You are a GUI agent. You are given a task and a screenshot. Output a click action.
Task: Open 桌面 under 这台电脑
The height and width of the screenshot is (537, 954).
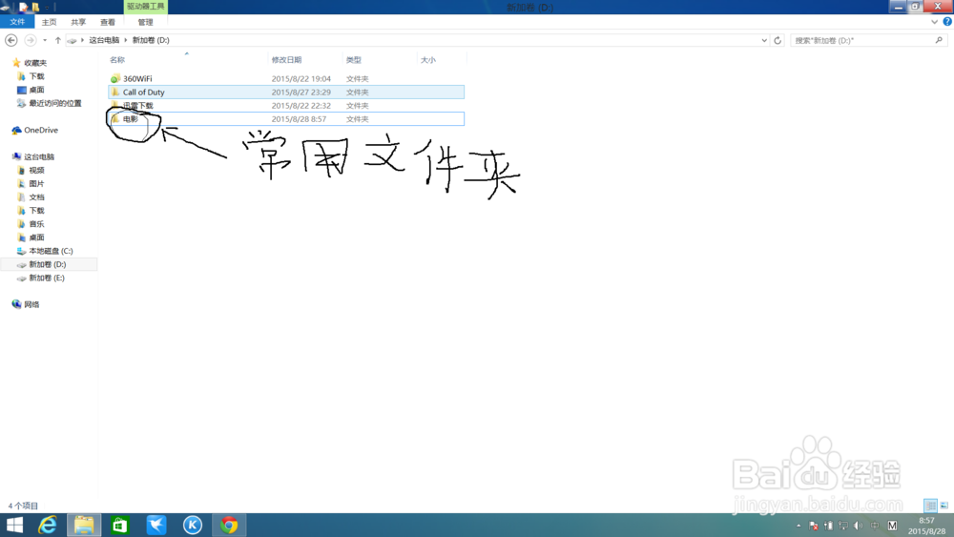click(36, 237)
